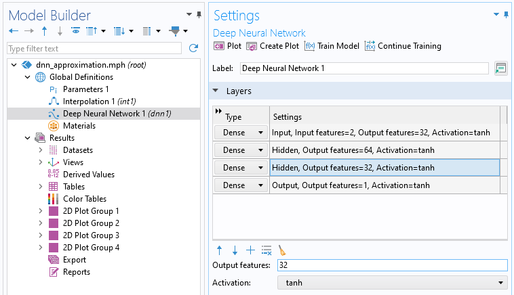Viewport: 514px width, 295px height.
Task: Open Settings panel menu arrow
Action: [x=496, y=14]
